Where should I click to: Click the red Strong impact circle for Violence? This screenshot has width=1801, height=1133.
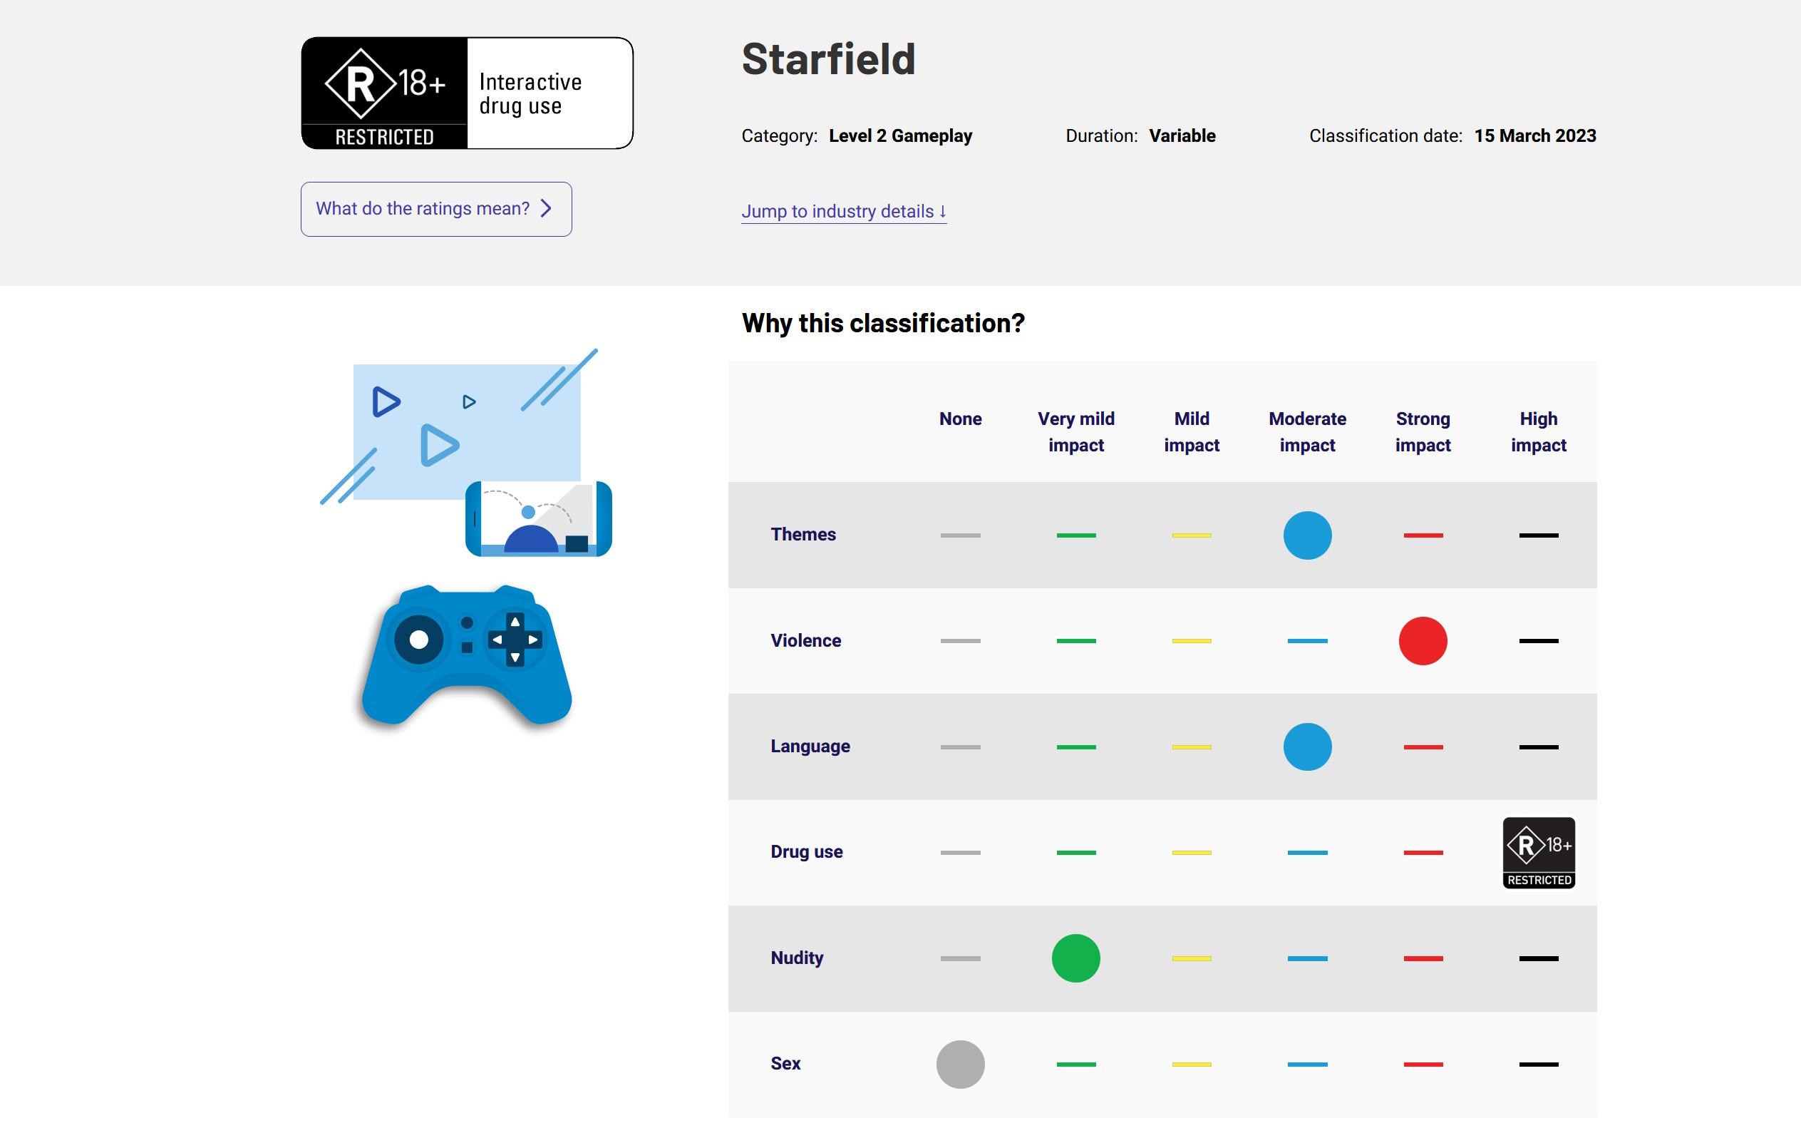[1423, 640]
